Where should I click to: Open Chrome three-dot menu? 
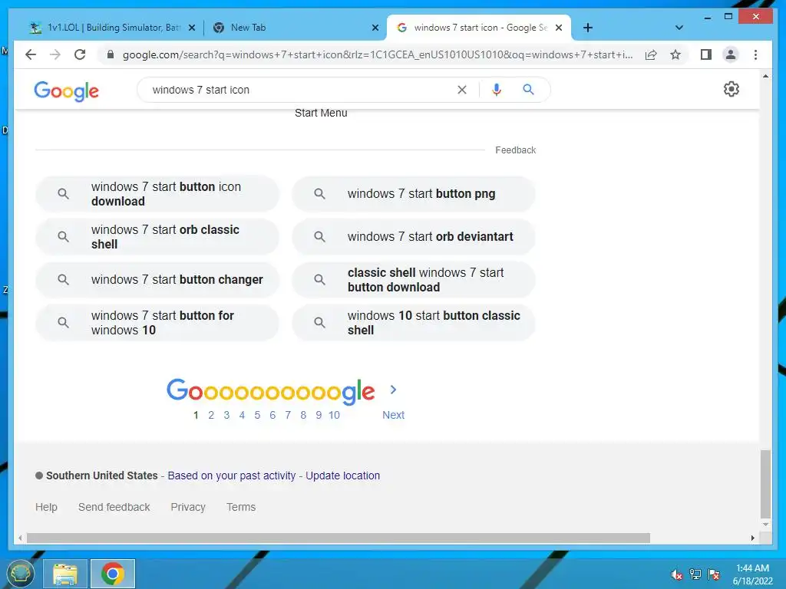pos(755,54)
